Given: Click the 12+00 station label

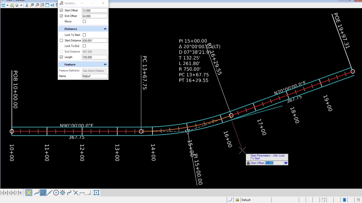Looking at the screenshot, I should pyautogui.click(x=82, y=153).
